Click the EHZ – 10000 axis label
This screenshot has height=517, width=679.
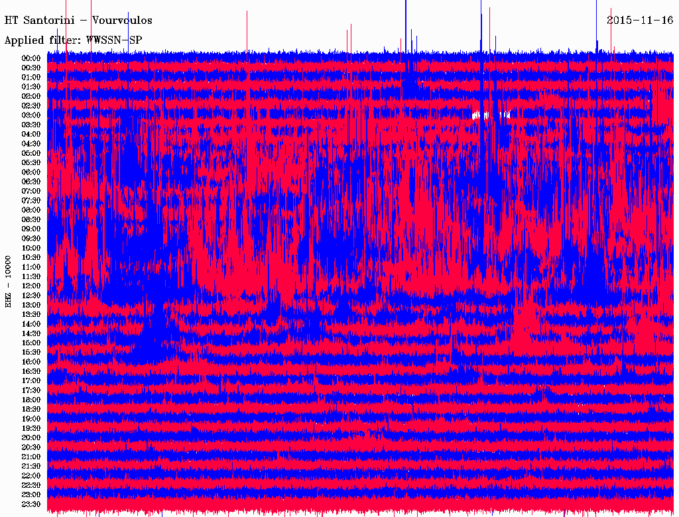pos(8,282)
